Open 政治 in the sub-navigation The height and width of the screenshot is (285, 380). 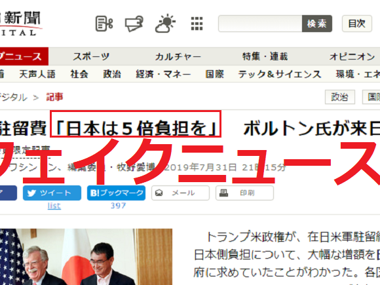[112, 74]
